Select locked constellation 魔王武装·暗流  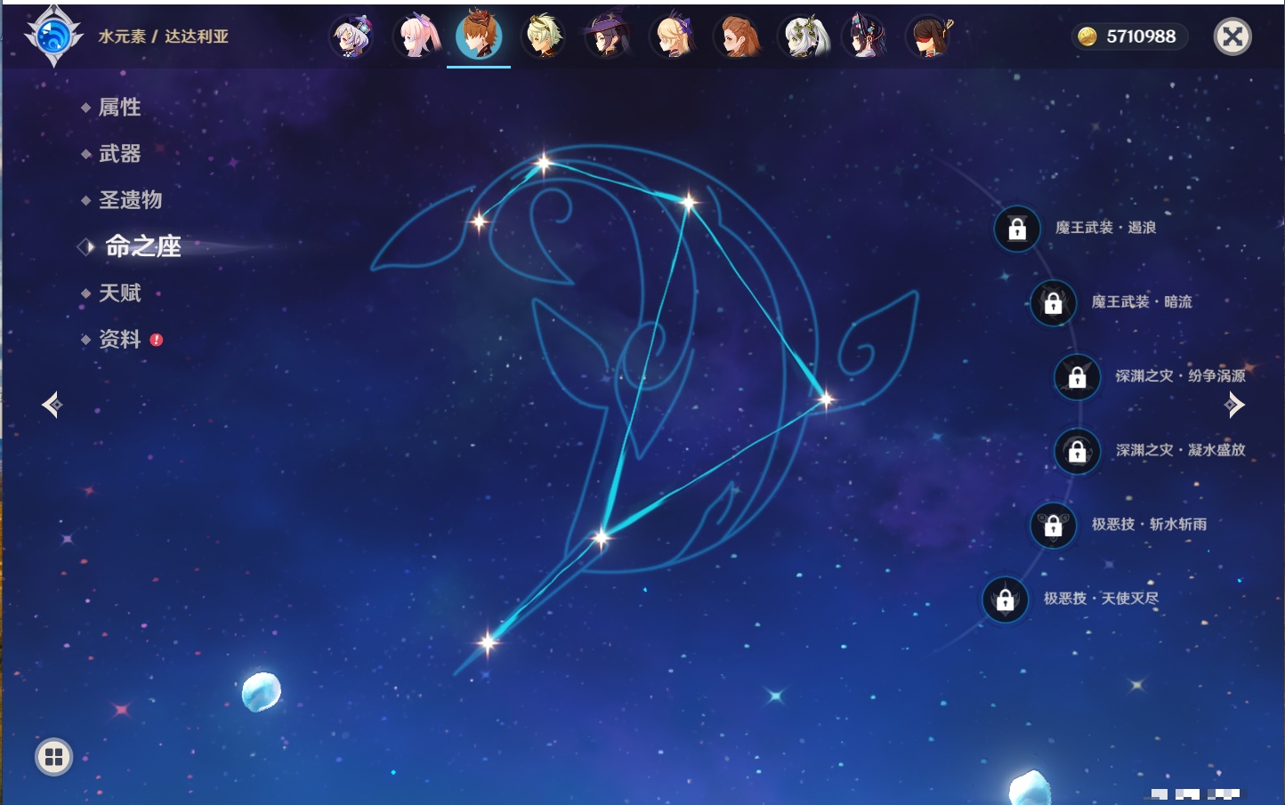tap(1053, 302)
